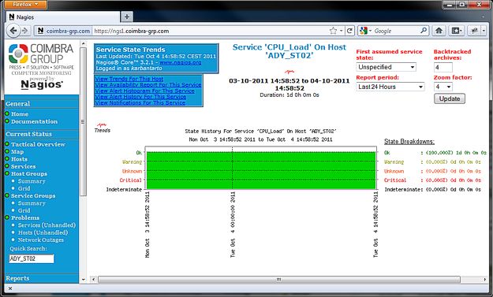Open Host Groups Grid link
Viewport: 493px width, 297px height.
pos(24,188)
